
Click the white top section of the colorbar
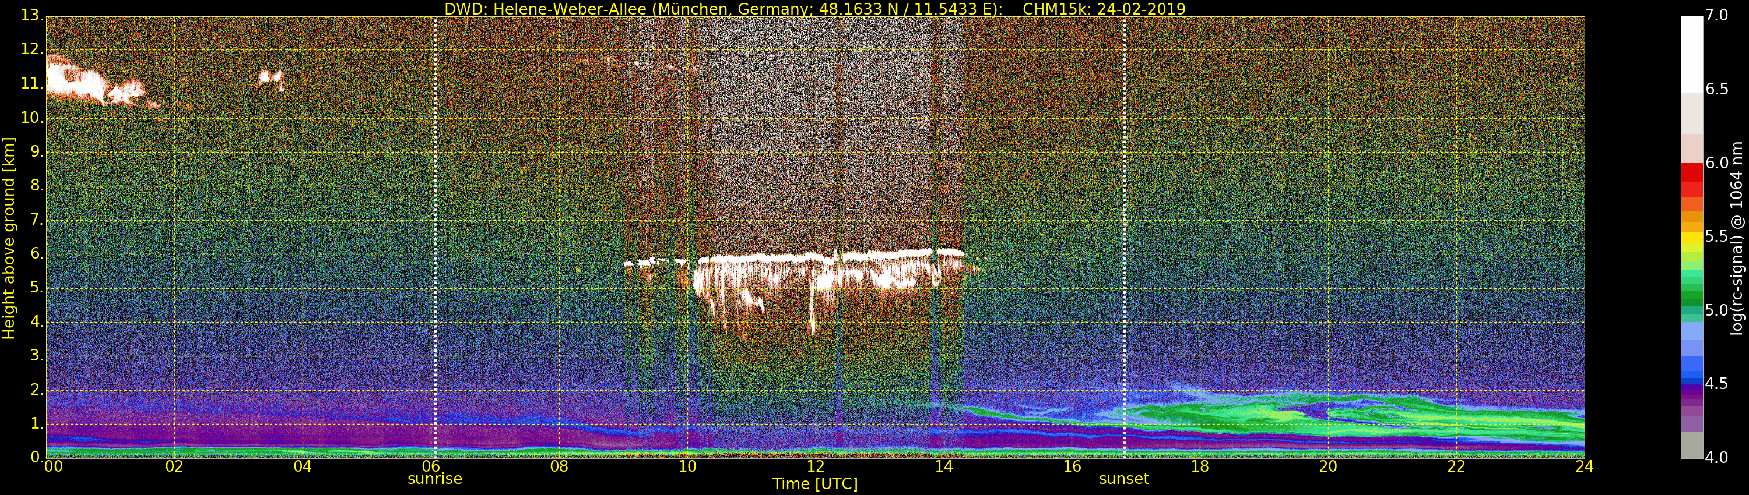click(1691, 54)
